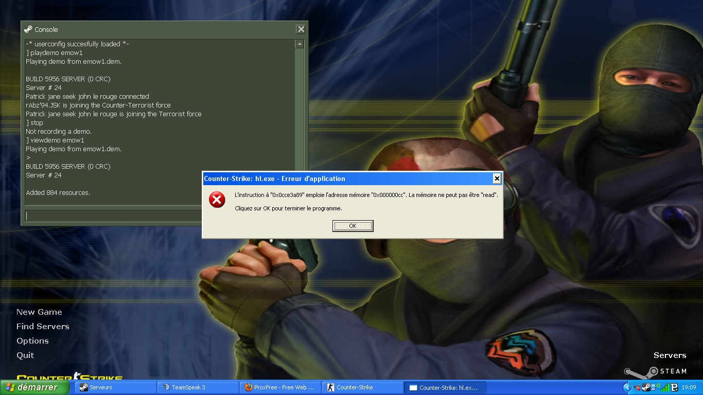Click the muted volume tray icon
Screen dimensions: 703x395
[x=637, y=387]
